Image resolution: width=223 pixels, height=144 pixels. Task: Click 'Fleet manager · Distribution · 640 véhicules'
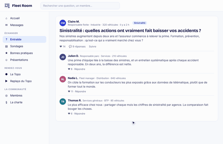102,78
